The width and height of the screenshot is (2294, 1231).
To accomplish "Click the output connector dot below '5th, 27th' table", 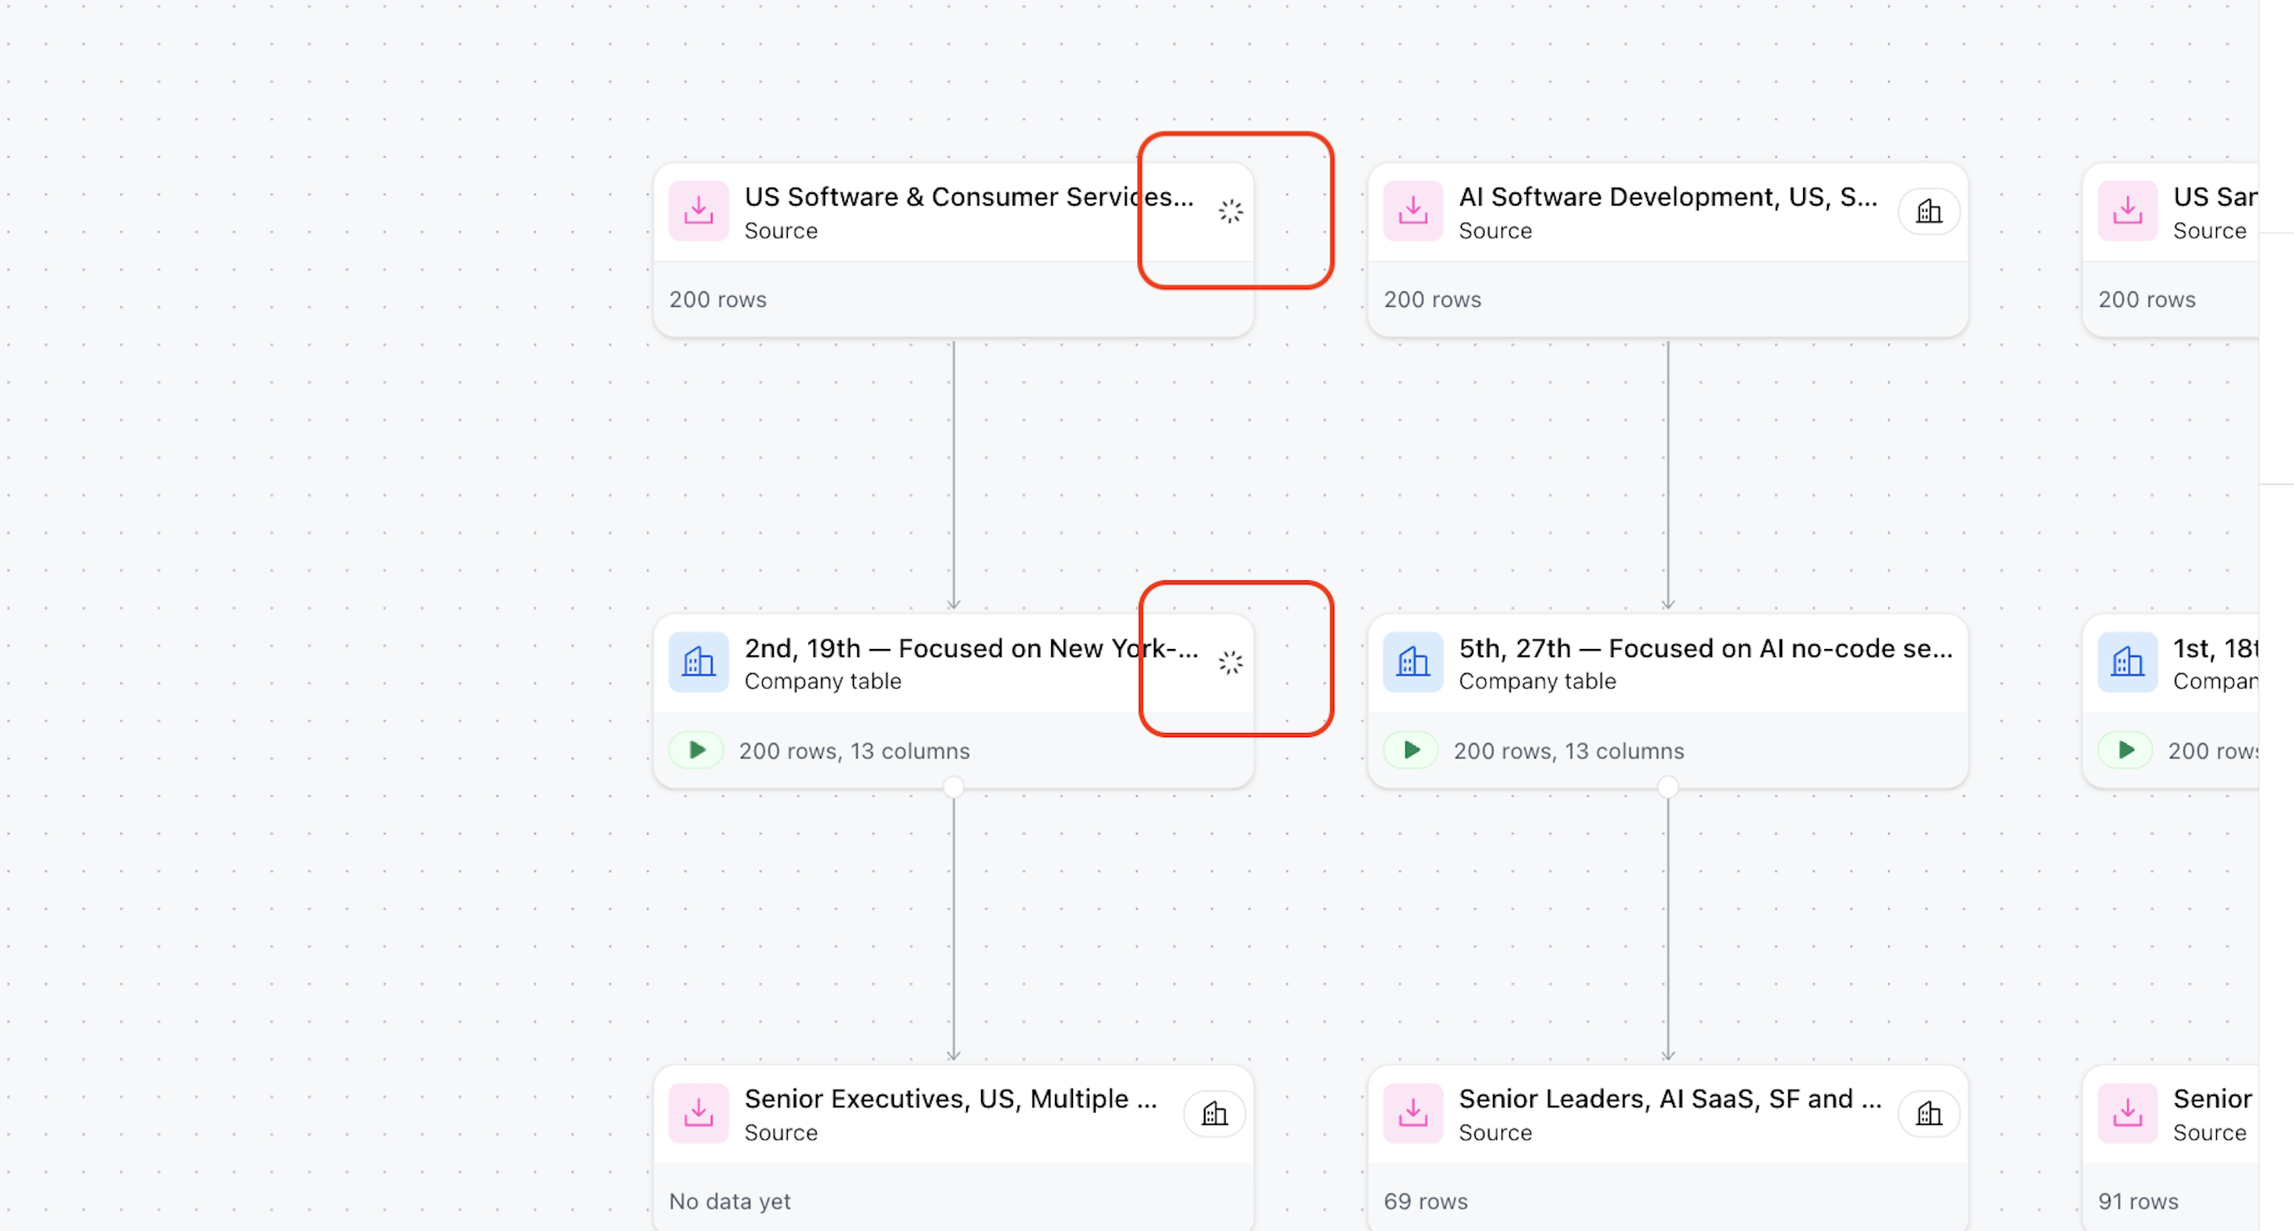I will click(x=1667, y=787).
